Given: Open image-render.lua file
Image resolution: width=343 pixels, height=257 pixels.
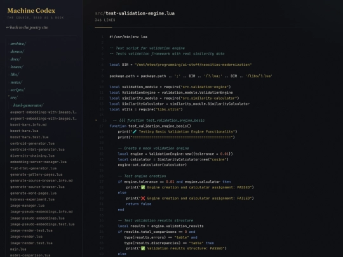Looking at the screenshot, I should click(x=26, y=237).
